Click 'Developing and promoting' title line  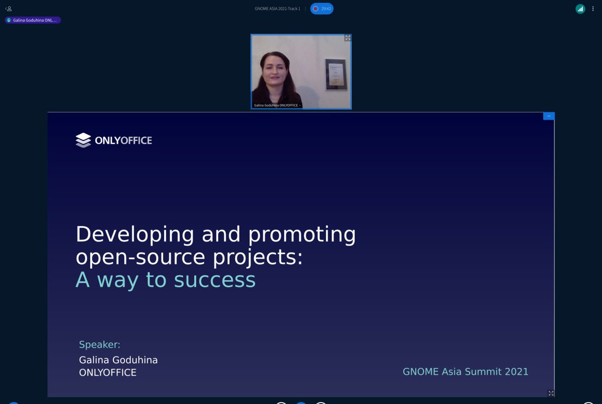click(x=216, y=235)
